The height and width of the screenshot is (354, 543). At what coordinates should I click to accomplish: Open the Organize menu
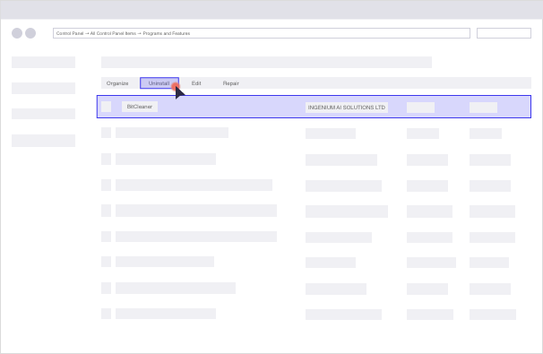tap(117, 83)
